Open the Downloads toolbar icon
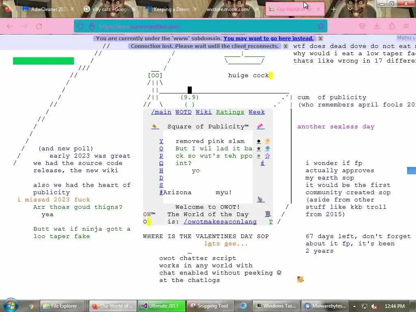Image resolution: width=416 pixels, height=312 pixels. click(x=377, y=26)
